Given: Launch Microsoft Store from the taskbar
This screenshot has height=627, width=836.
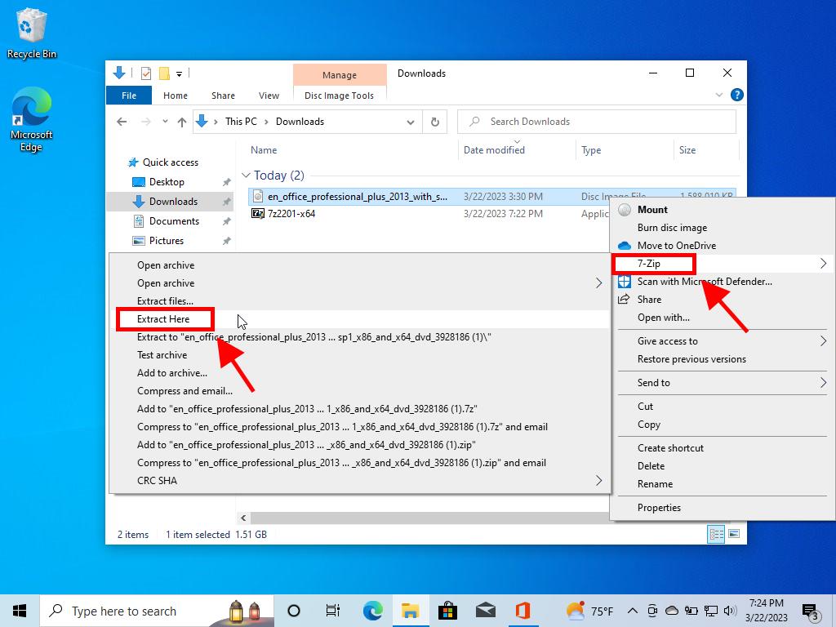Looking at the screenshot, I should click(x=447, y=611).
